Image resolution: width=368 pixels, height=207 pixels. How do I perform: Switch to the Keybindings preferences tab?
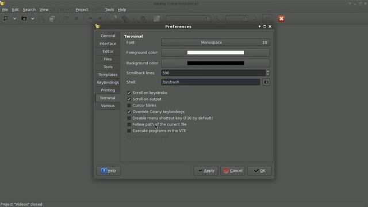(108, 82)
